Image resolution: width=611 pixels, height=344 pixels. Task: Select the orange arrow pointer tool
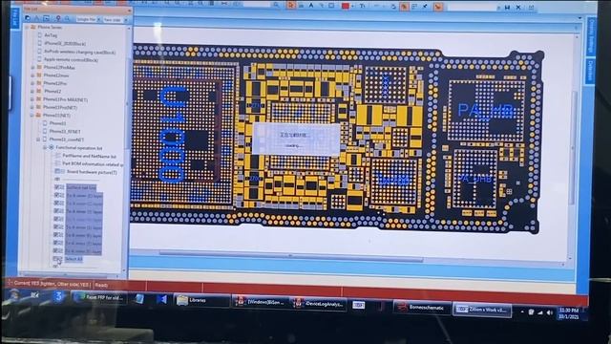(x=291, y=6)
